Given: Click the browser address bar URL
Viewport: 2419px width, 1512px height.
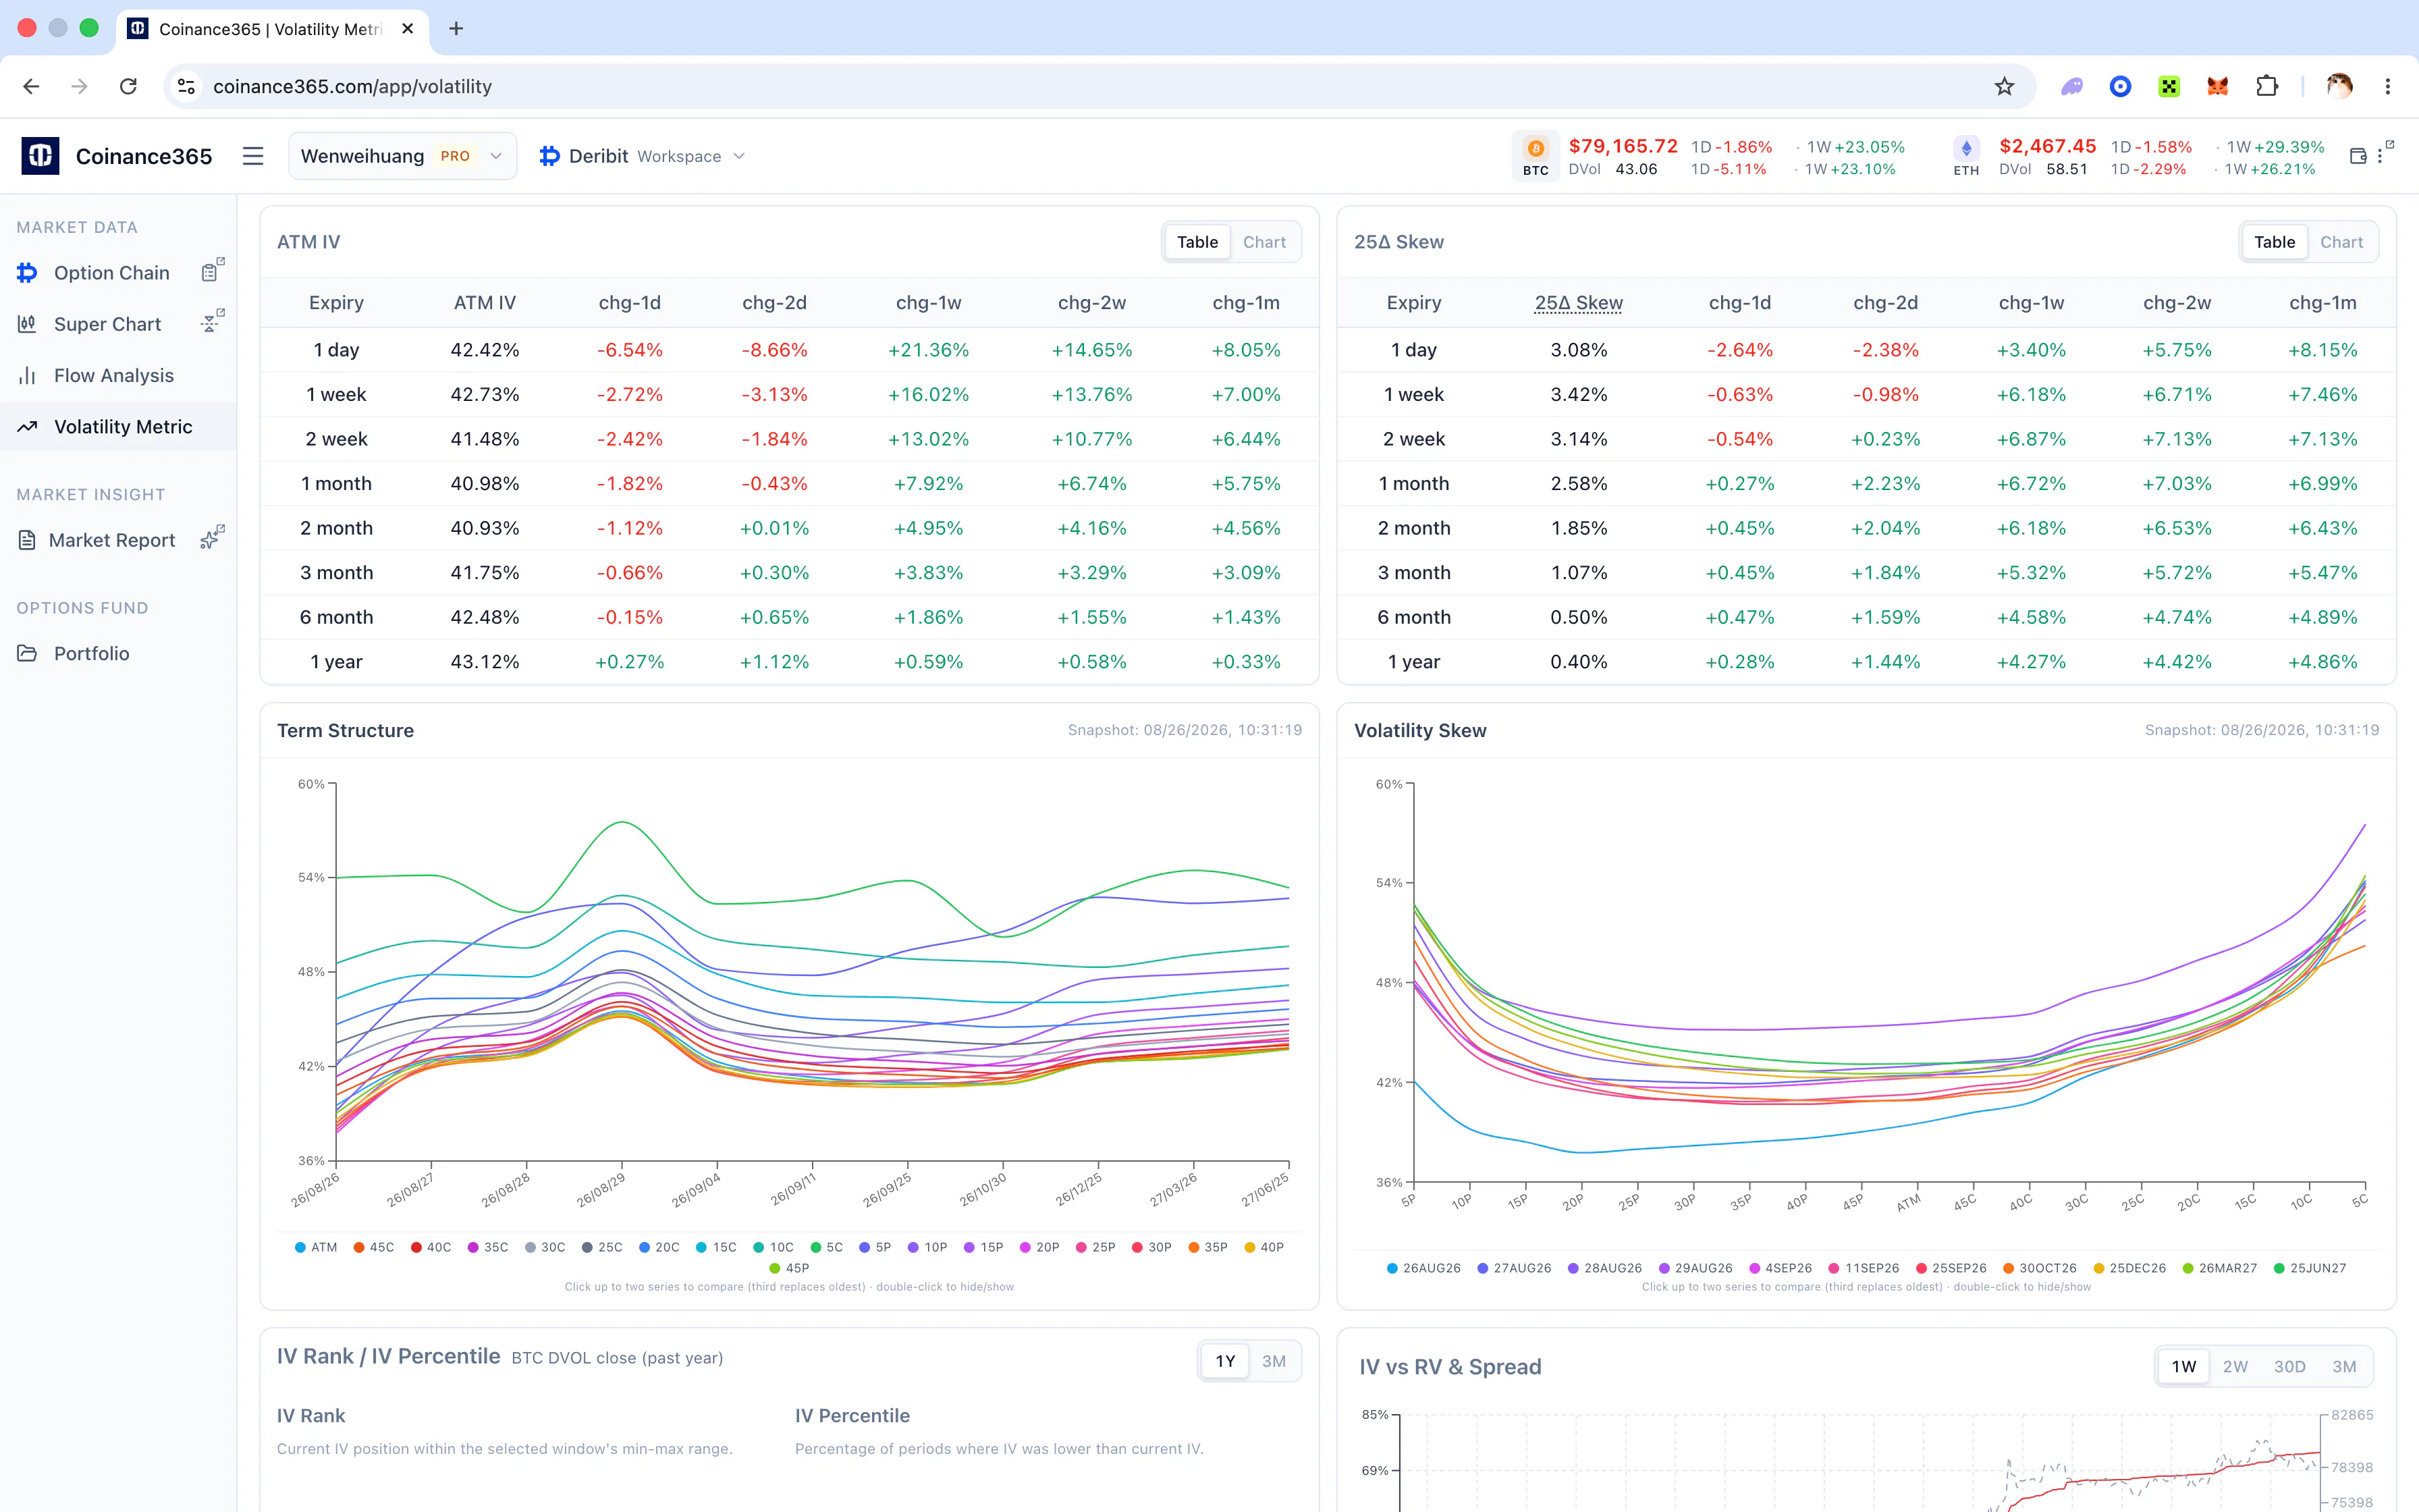Looking at the screenshot, I should coord(352,86).
